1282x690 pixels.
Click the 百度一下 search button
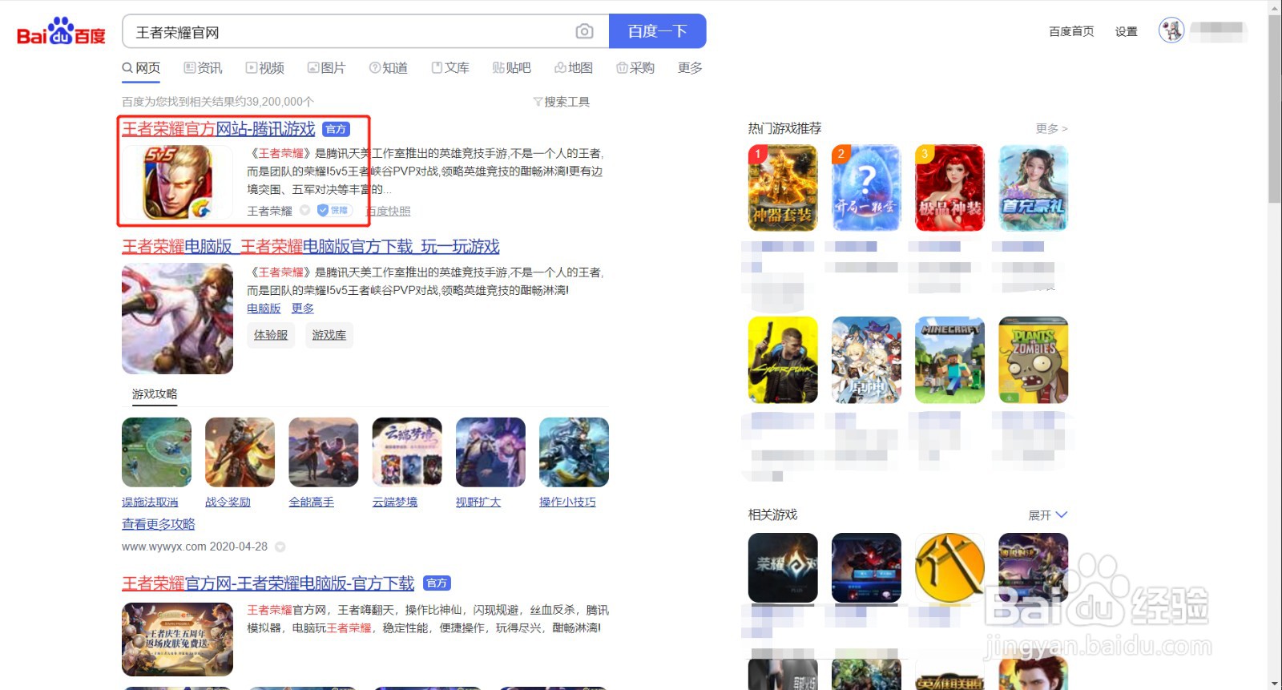coord(657,31)
